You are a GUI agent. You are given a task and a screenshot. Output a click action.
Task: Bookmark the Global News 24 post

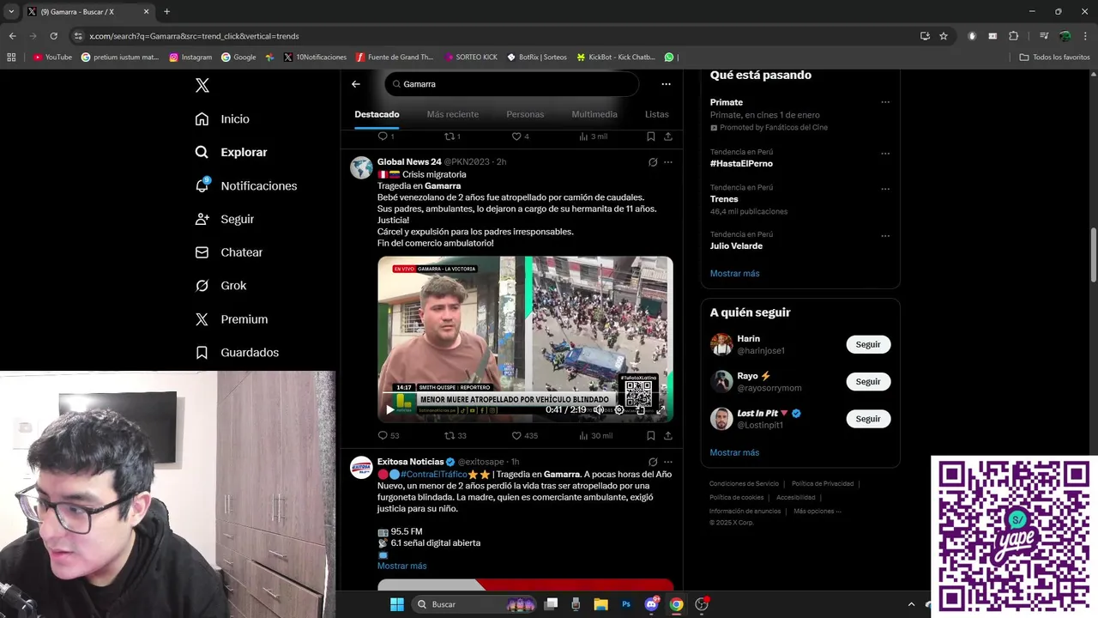pyautogui.click(x=651, y=435)
